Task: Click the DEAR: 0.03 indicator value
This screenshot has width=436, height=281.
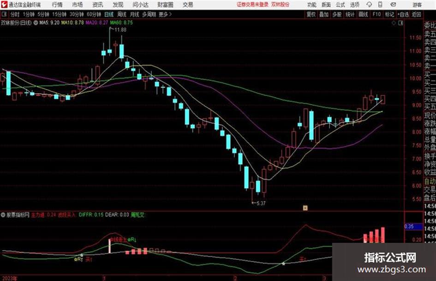Action: pyautogui.click(x=117, y=215)
